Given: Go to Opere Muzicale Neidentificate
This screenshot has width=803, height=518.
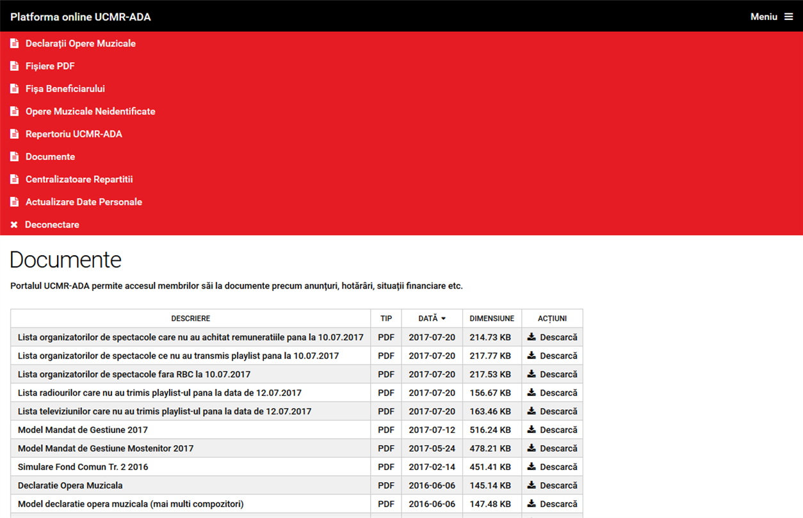Looking at the screenshot, I should click(x=90, y=111).
